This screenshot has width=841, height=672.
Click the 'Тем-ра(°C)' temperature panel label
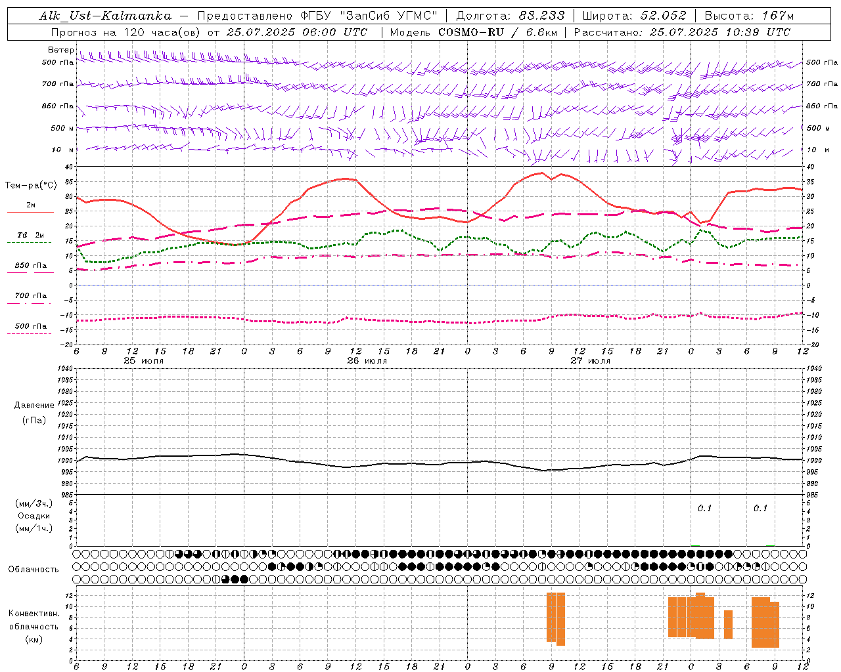(x=31, y=186)
